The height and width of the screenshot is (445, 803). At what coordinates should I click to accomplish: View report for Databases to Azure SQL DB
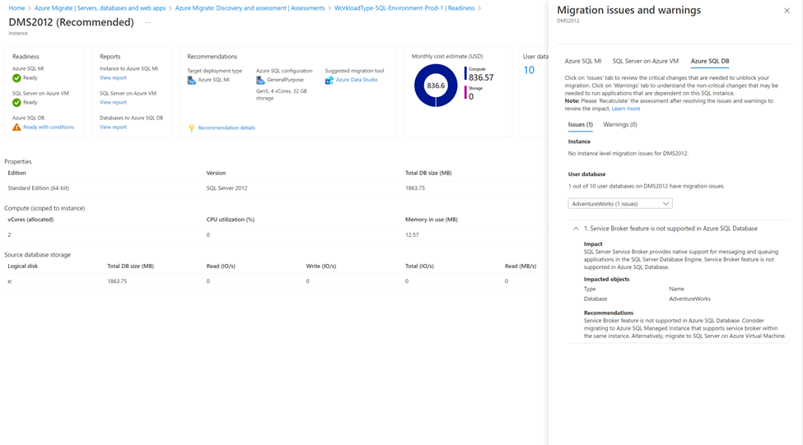[113, 127]
